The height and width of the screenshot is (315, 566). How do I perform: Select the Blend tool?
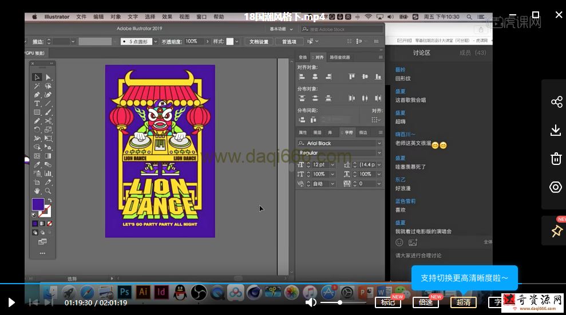(48, 164)
